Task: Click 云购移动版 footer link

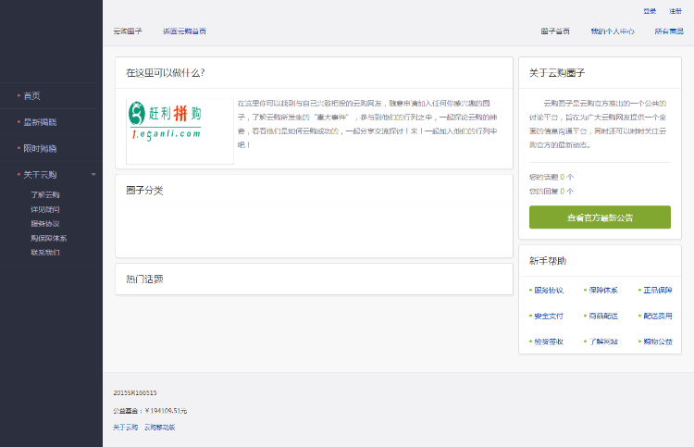Action: [x=160, y=427]
